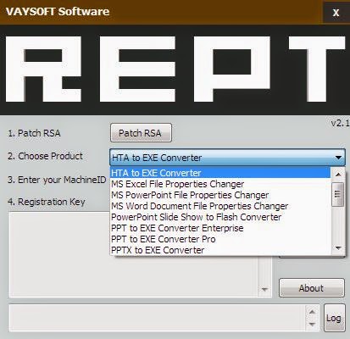Select PPT to EXE Converter Enterprise
Image resolution: width=350 pixels, height=339 pixels.
220,228
